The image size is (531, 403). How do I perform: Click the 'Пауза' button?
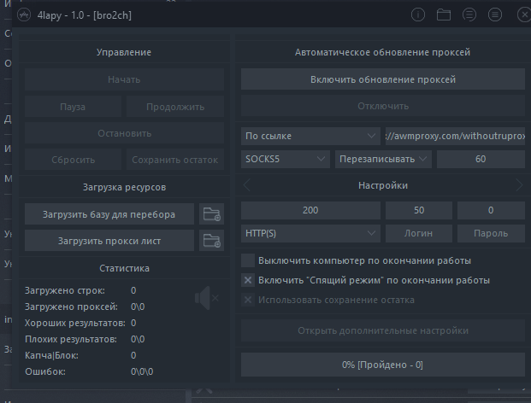(x=73, y=107)
